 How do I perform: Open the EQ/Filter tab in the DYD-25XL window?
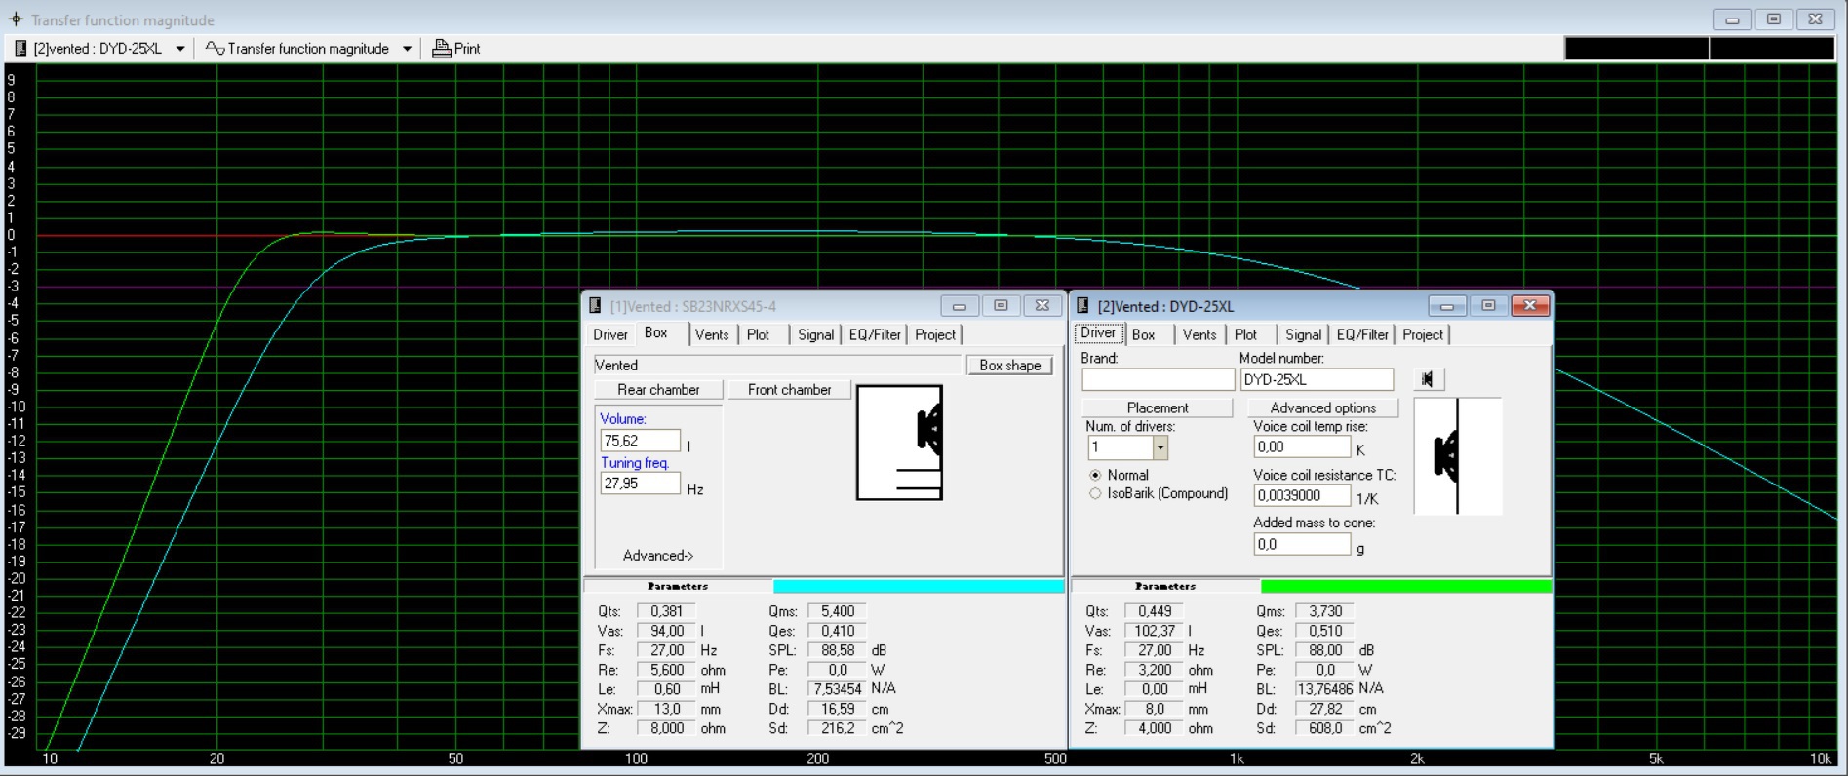(1362, 334)
